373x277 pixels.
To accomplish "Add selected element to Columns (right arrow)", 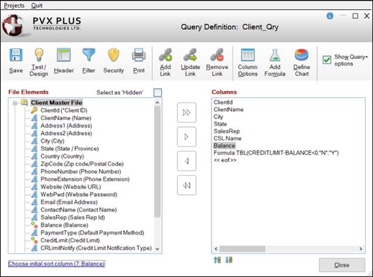I will point(187,137).
